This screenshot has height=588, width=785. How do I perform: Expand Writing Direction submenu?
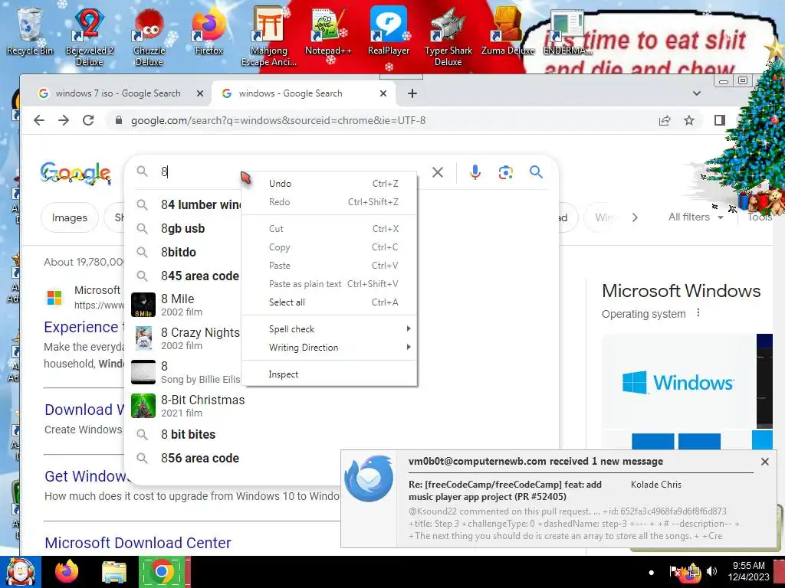click(x=330, y=348)
